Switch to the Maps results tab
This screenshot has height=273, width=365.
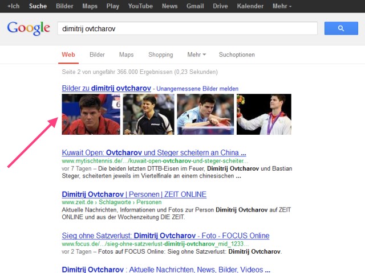coord(127,55)
